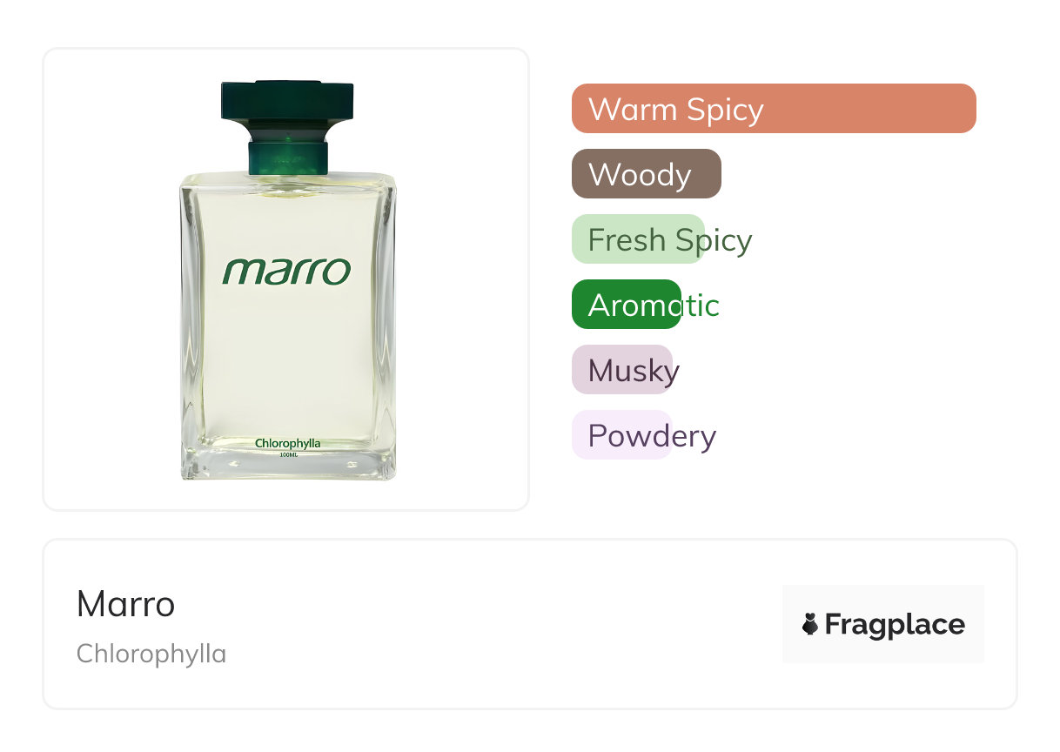Click the light green bottle neck collar
The image size is (1060, 752).
point(288,158)
